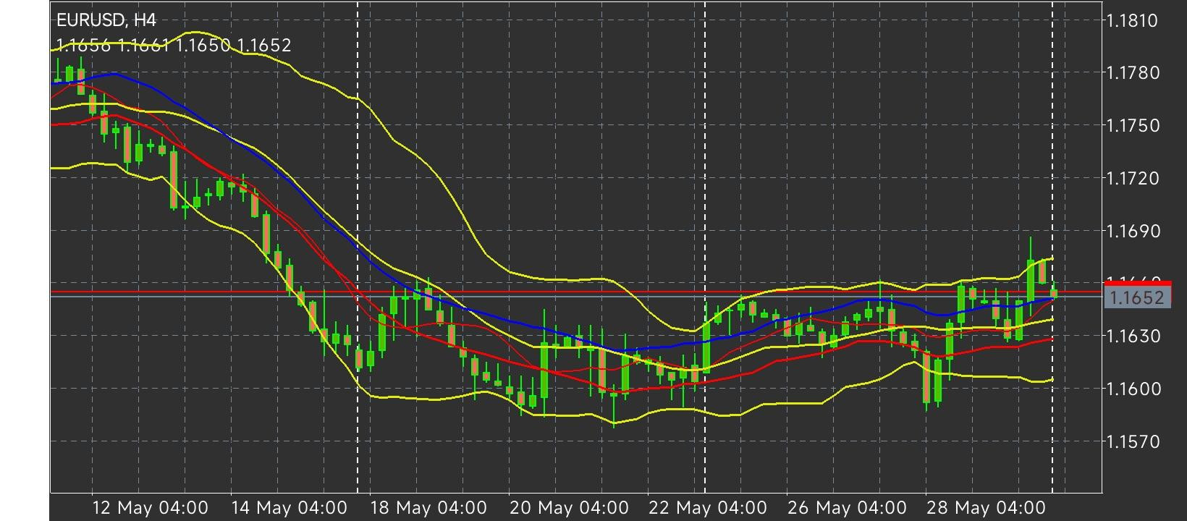The height and width of the screenshot is (521, 1187).
Task: Click the 20 May 04:00 time label
Action: [569, 508]
